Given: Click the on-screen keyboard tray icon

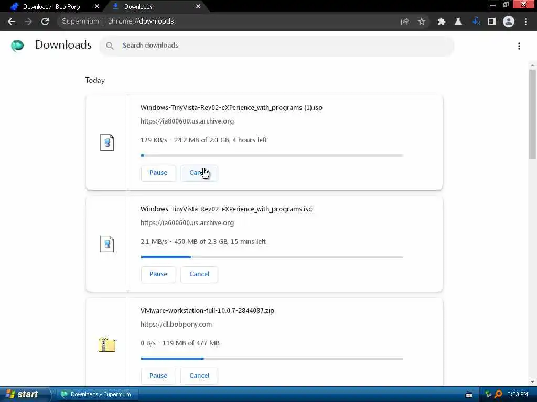Looking at the screenshot, I should [469, 395].
